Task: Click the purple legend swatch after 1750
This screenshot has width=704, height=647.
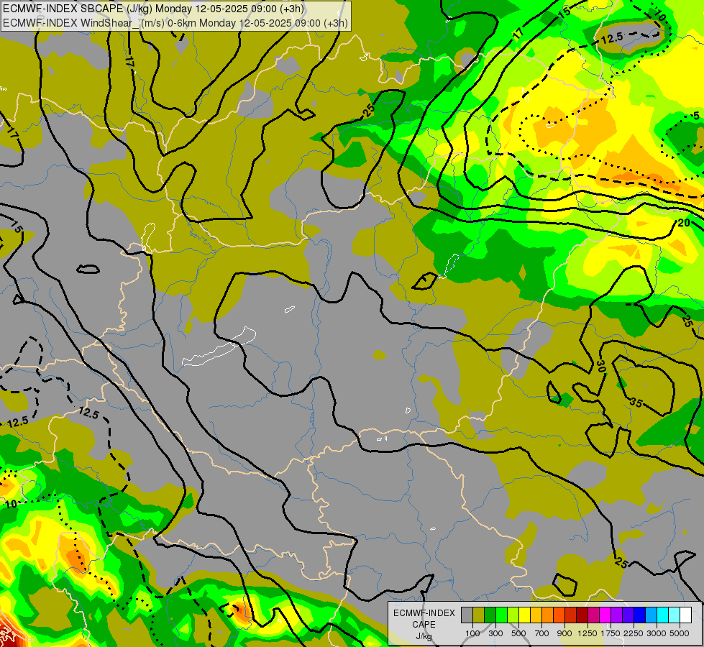Action: pos(617,615)
